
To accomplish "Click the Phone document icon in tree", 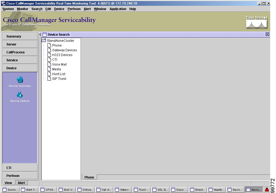I will pos(49,45).
